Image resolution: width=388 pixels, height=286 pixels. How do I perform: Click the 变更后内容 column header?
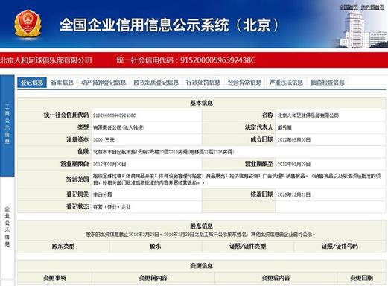[276, 278]
